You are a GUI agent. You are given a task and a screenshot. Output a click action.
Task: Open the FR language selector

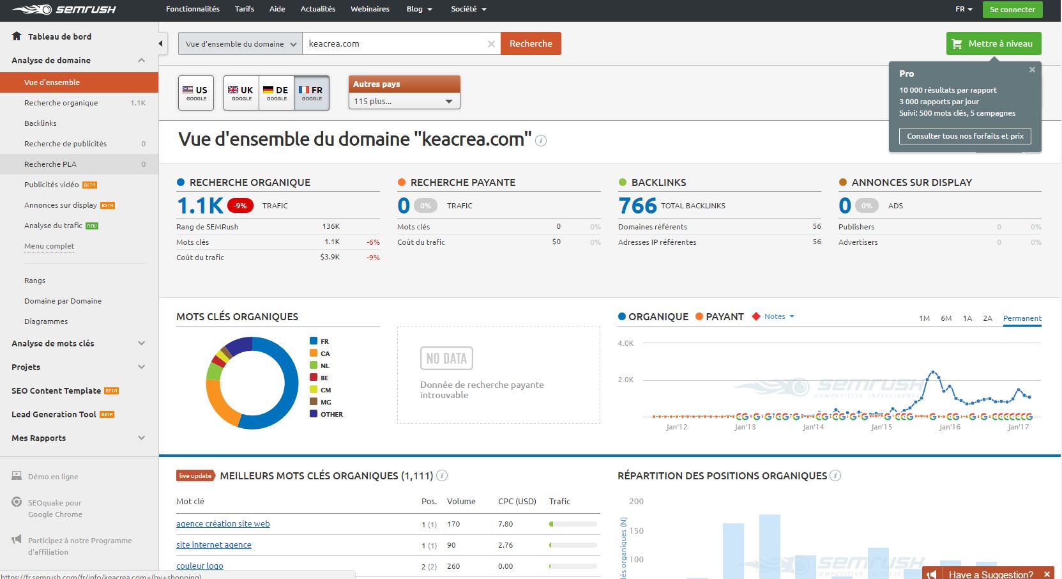964,9
